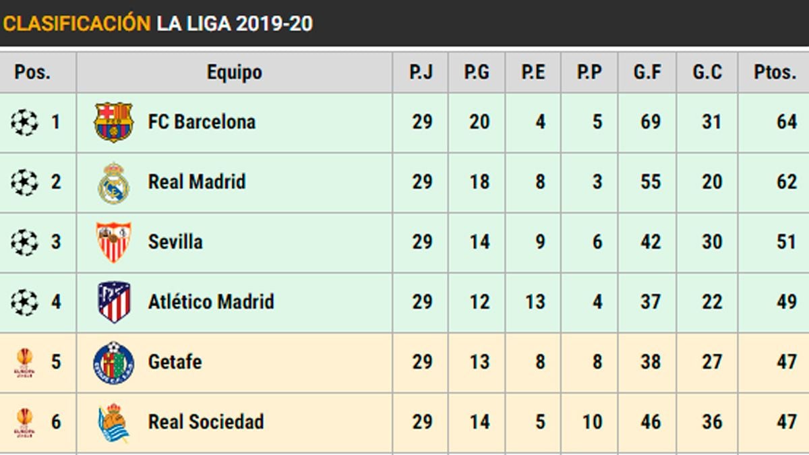809x455 pixels.
Task: Open the Real Sociedad team name
Action: coord(206,422)
